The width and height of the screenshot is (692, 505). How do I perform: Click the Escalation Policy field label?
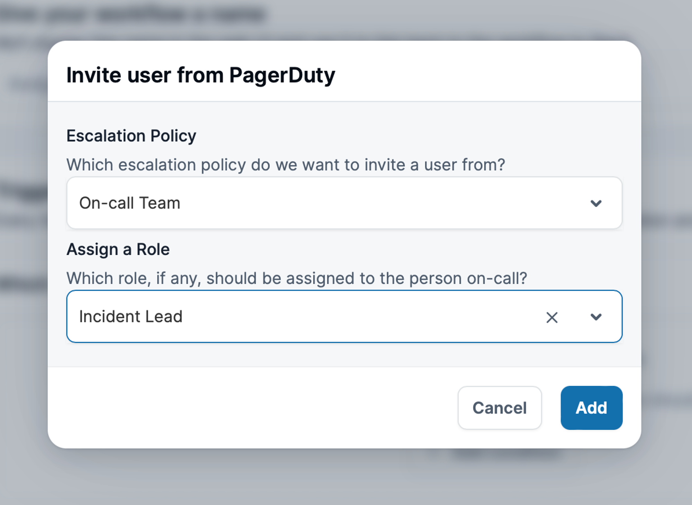131,136
